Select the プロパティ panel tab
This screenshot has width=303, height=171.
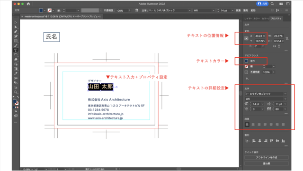point(276,18)
